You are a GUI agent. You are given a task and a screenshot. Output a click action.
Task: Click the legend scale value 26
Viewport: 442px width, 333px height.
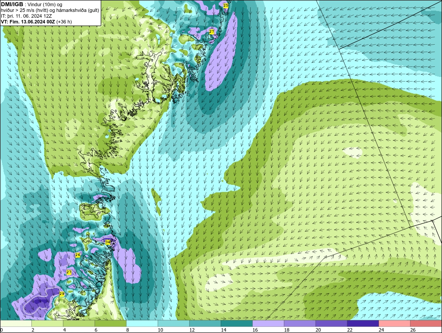point(413,330)
